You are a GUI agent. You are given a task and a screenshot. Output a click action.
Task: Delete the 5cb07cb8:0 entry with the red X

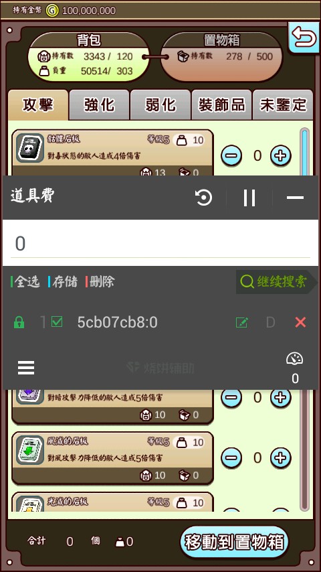(300, 322)
